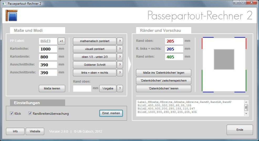Click the Ausschnittbreite input field

tap(48, 73)
